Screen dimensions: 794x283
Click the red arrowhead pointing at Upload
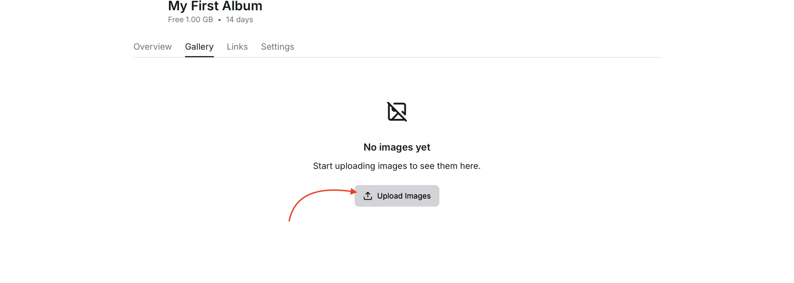pyautogui.click(x=354, y=191)
